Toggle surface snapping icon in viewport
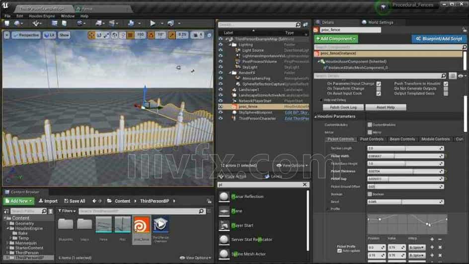469x264 pixels. coord(122,35)
